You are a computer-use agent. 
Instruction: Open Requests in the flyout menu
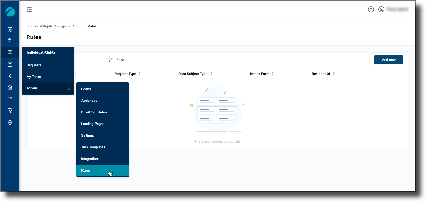(48, 65)
